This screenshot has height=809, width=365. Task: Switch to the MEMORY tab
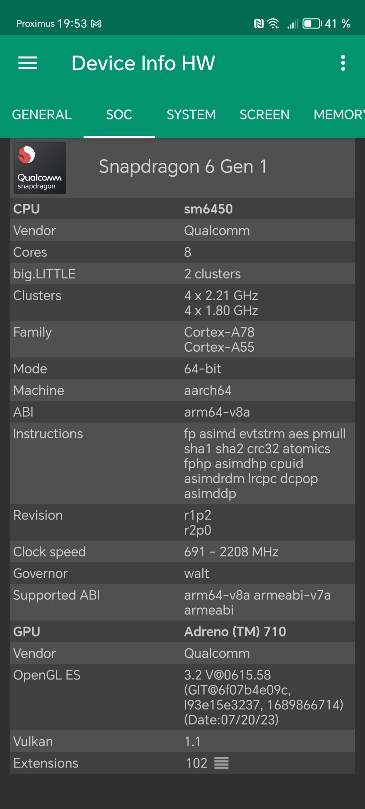[339, 115]
